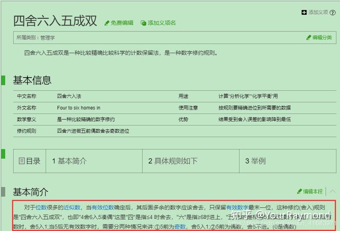Select the Four to six homes in value
Screen dimensions: 340x231
pyautogui.click(x=79, y=108)
